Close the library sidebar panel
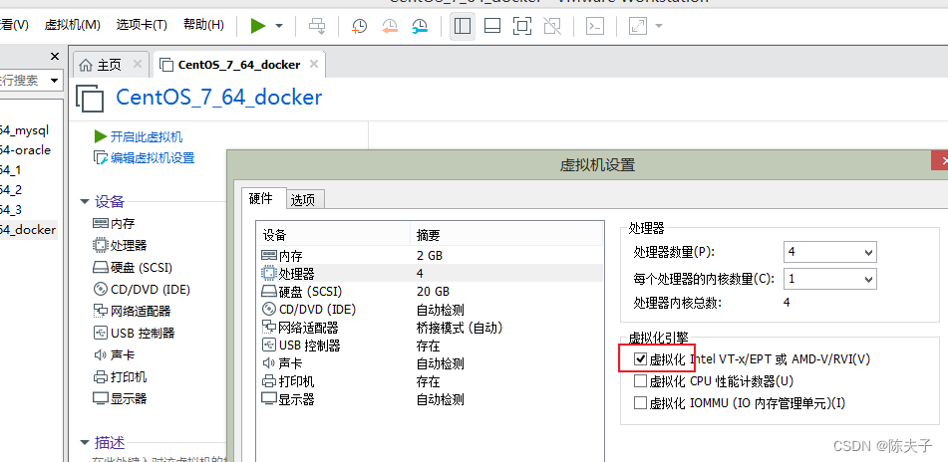Image resolution: width=948 pixels, height=462 pixels. [x=55, y=57]
